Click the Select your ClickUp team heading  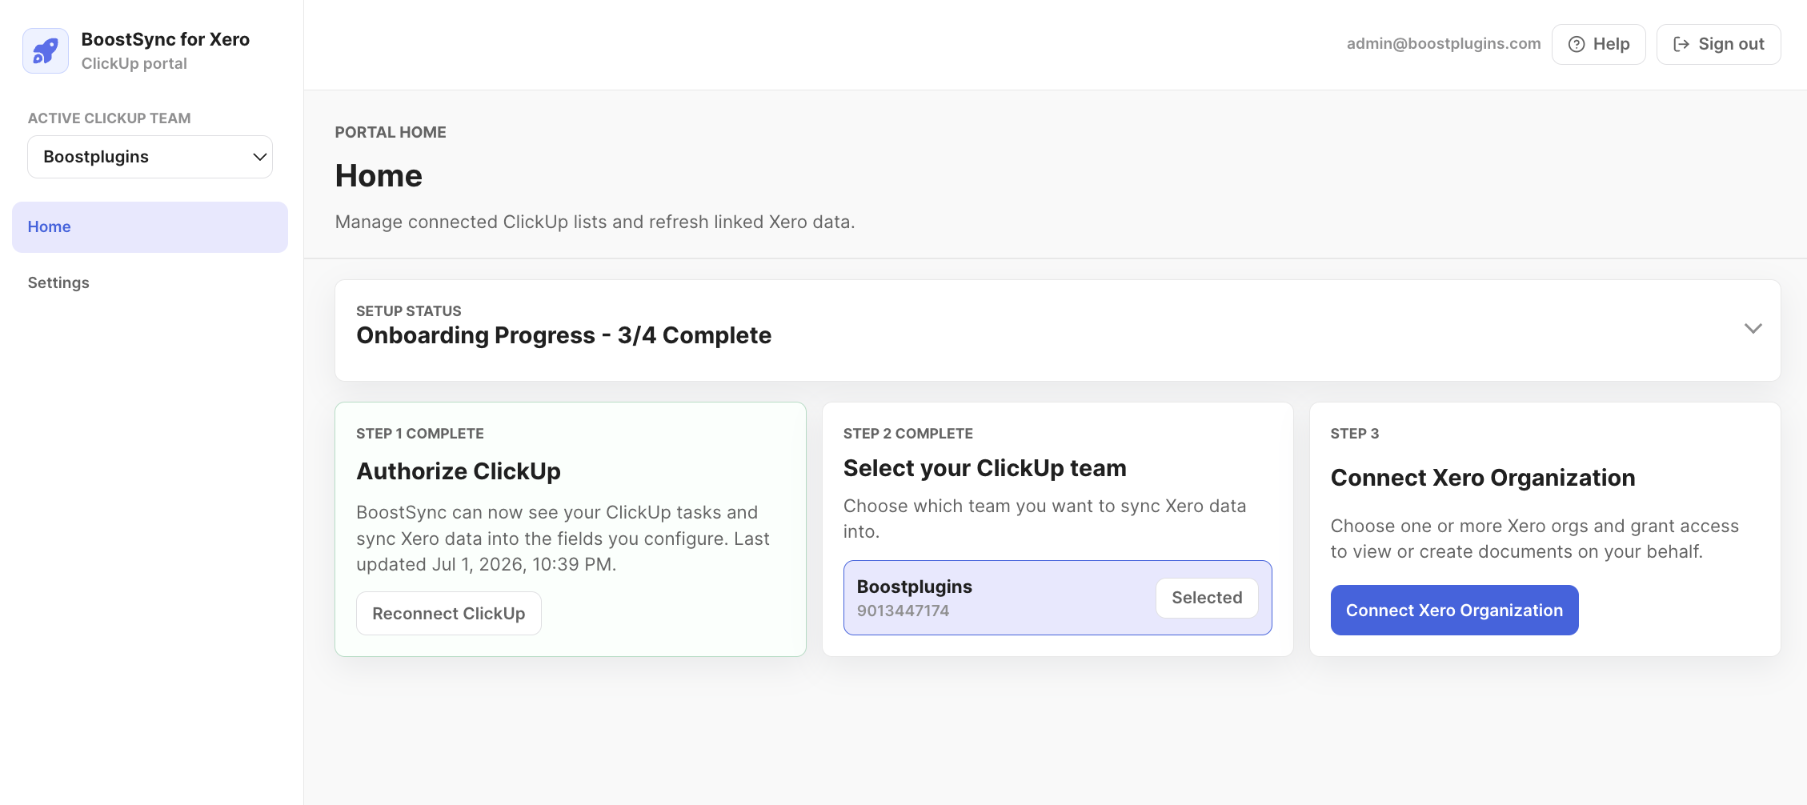pyautogui.click(x=984, y=468)
